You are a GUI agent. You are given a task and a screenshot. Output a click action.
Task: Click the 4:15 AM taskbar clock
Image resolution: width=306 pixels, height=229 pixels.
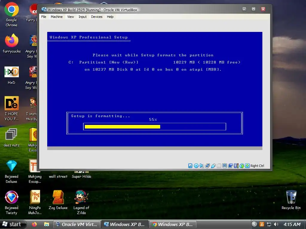[x=292, y=224]
